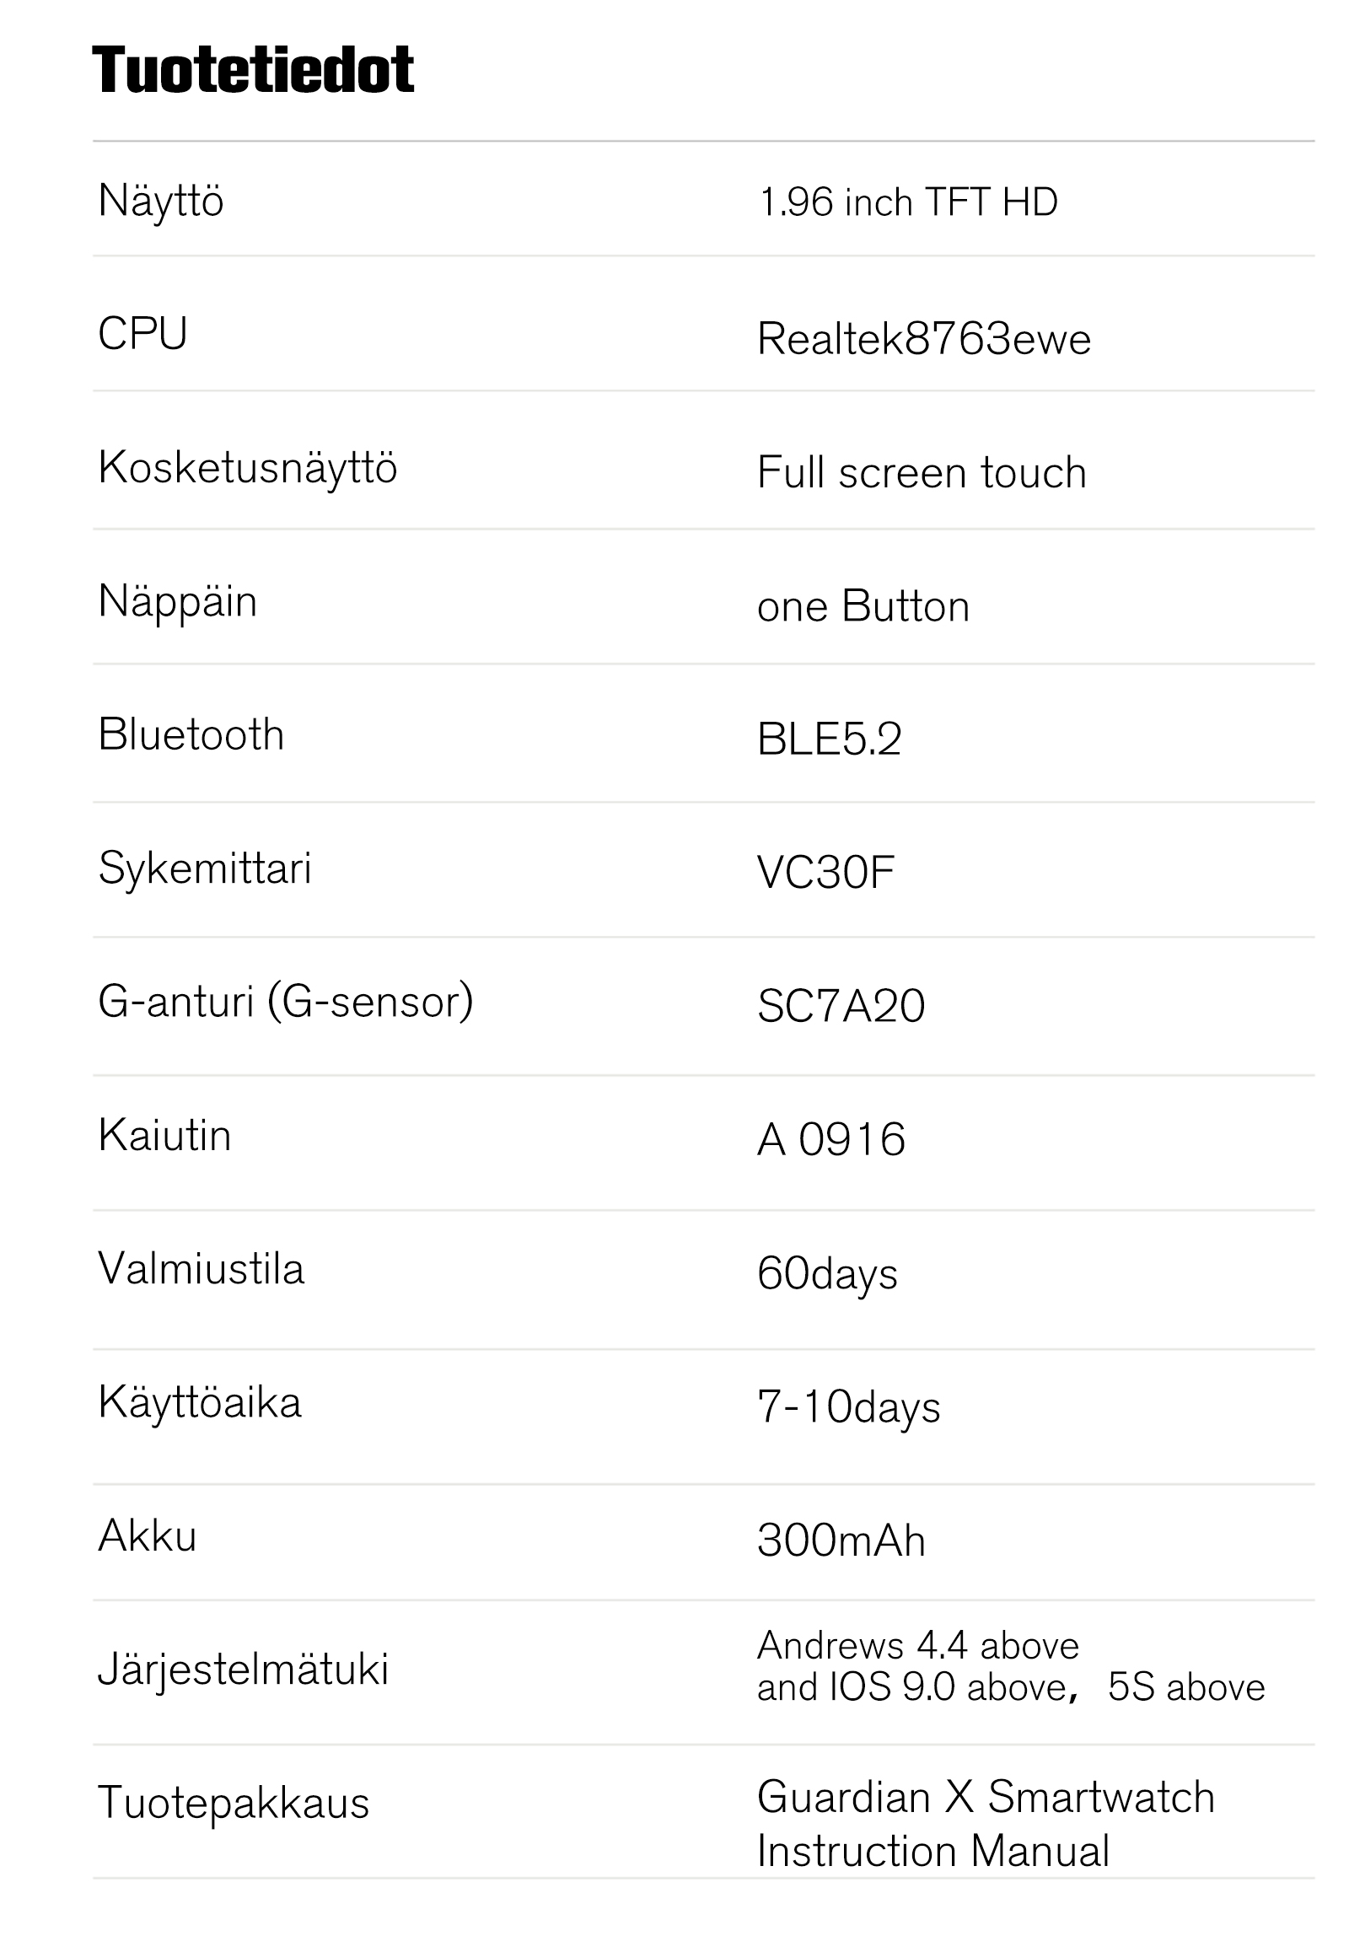Click the Tuotetiedot heading
The image size is (1349, 1936).
(253, 69)
